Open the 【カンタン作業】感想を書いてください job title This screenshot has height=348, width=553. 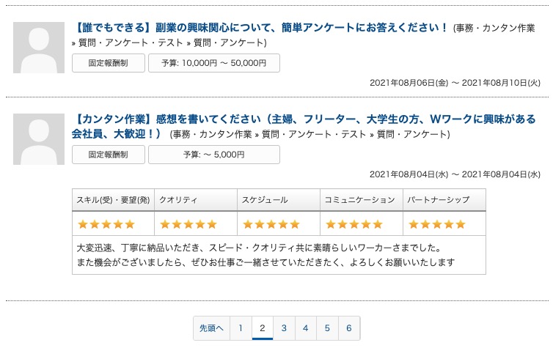click(304, 119)
